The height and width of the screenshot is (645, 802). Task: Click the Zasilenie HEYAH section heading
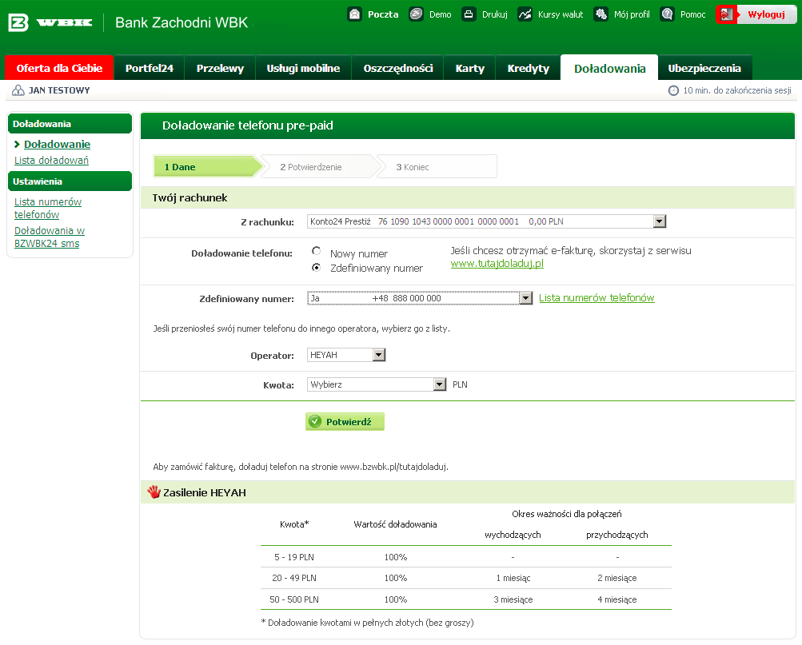(x=205, y=492)
